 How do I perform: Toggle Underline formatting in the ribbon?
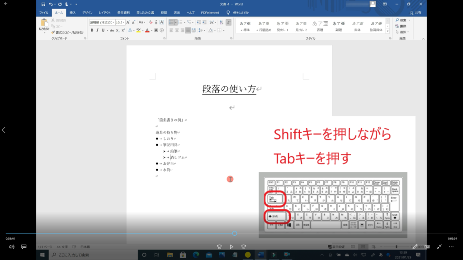pyautogui.click(x=104, y=30)
